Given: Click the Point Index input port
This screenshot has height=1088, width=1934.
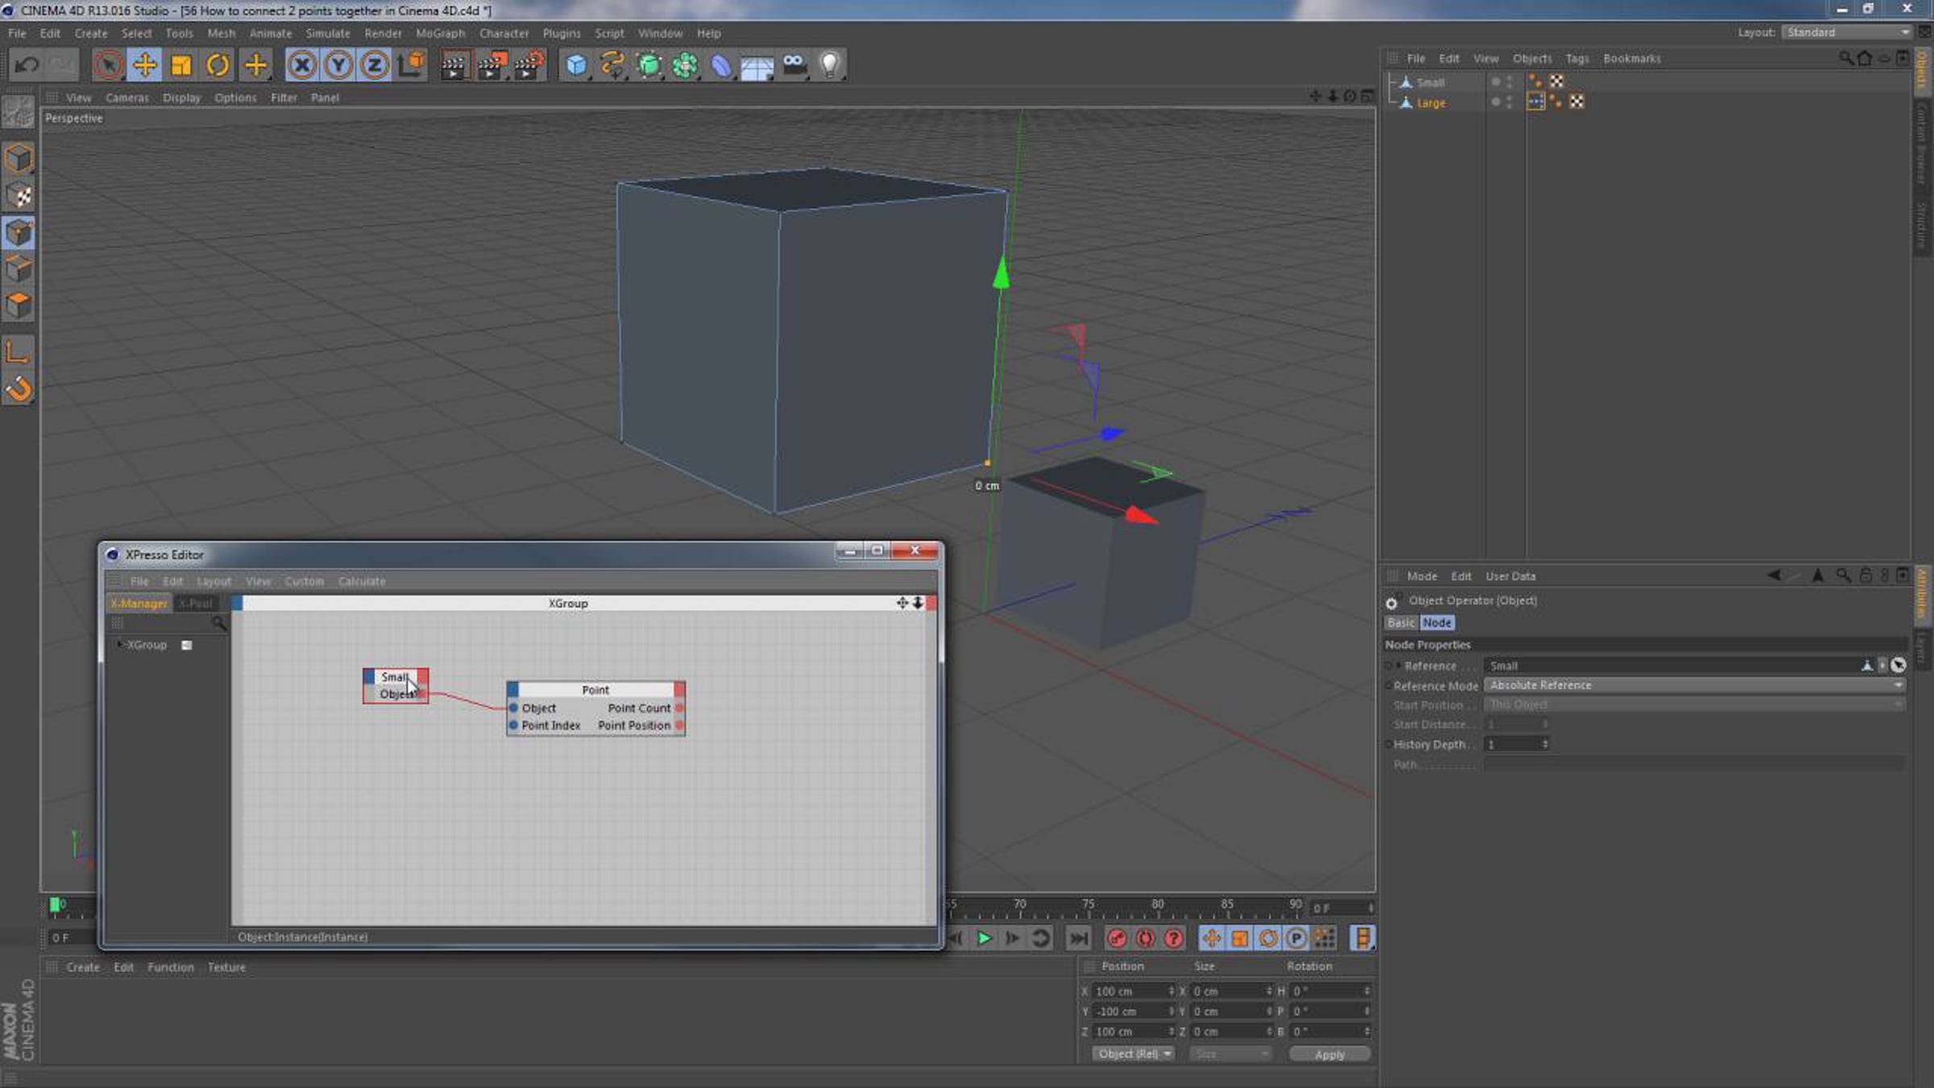Looking at the screenshot, I should (x=513, y=725).
